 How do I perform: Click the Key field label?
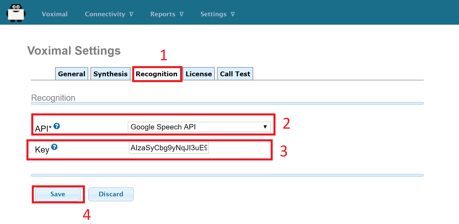click(x=42, y=150)
